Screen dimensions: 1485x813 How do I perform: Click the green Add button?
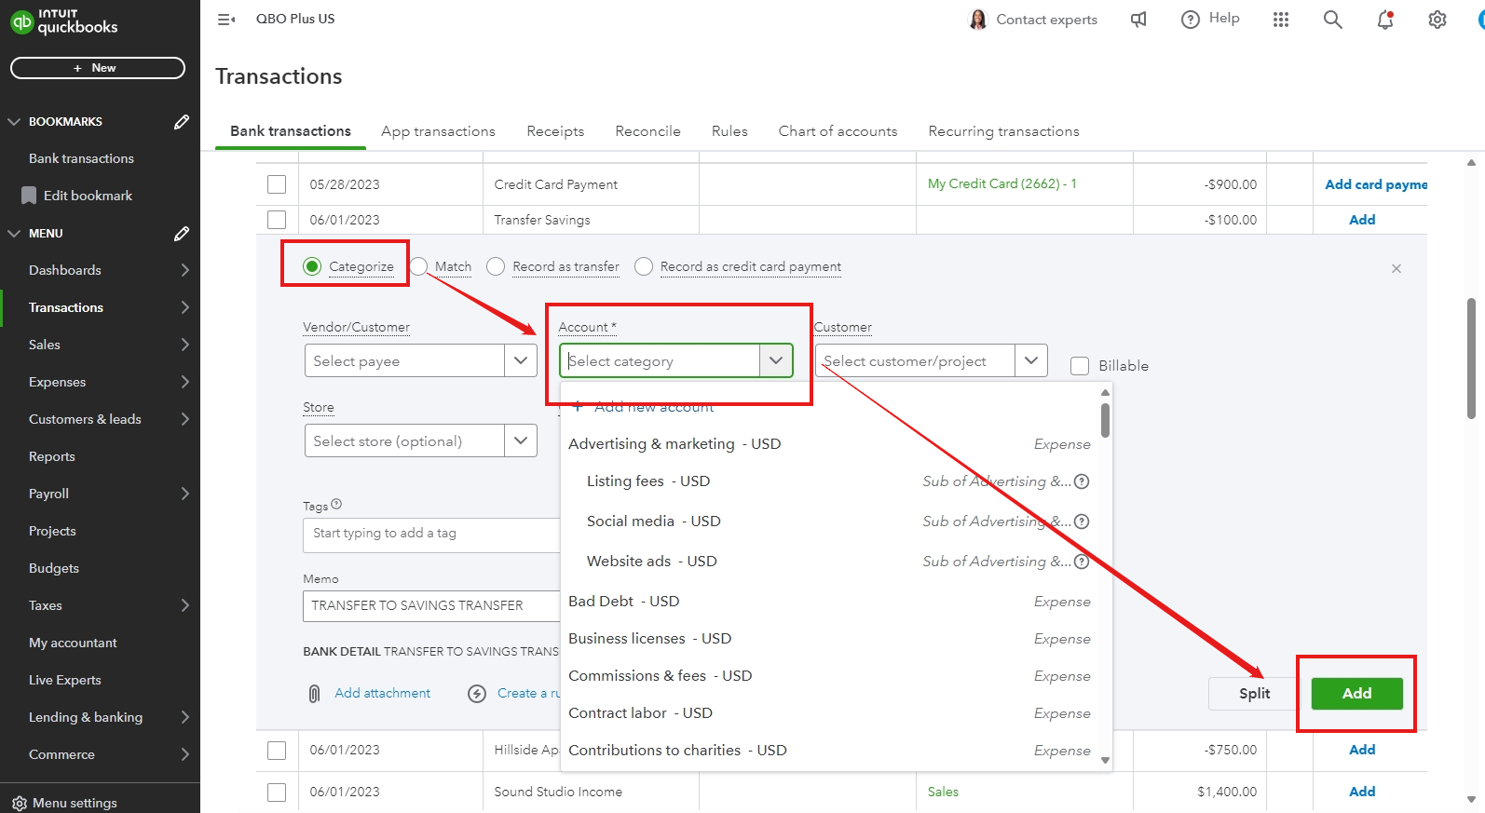(1356, 694)
